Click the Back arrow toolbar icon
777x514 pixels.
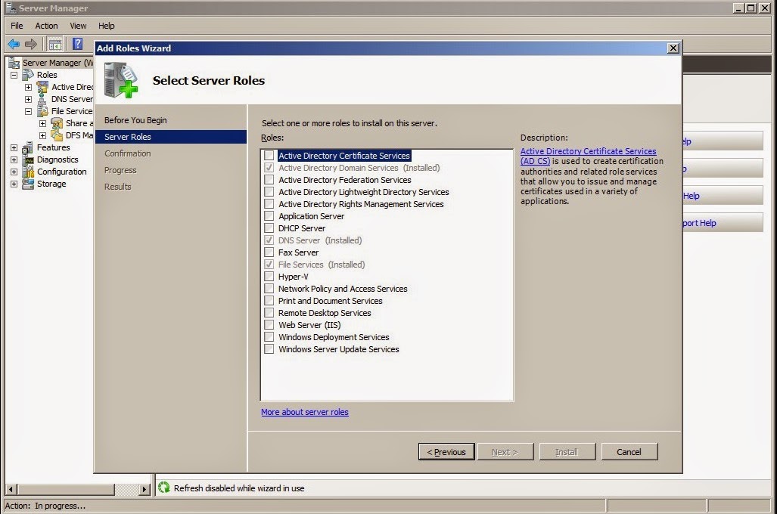tap(14, 44)
